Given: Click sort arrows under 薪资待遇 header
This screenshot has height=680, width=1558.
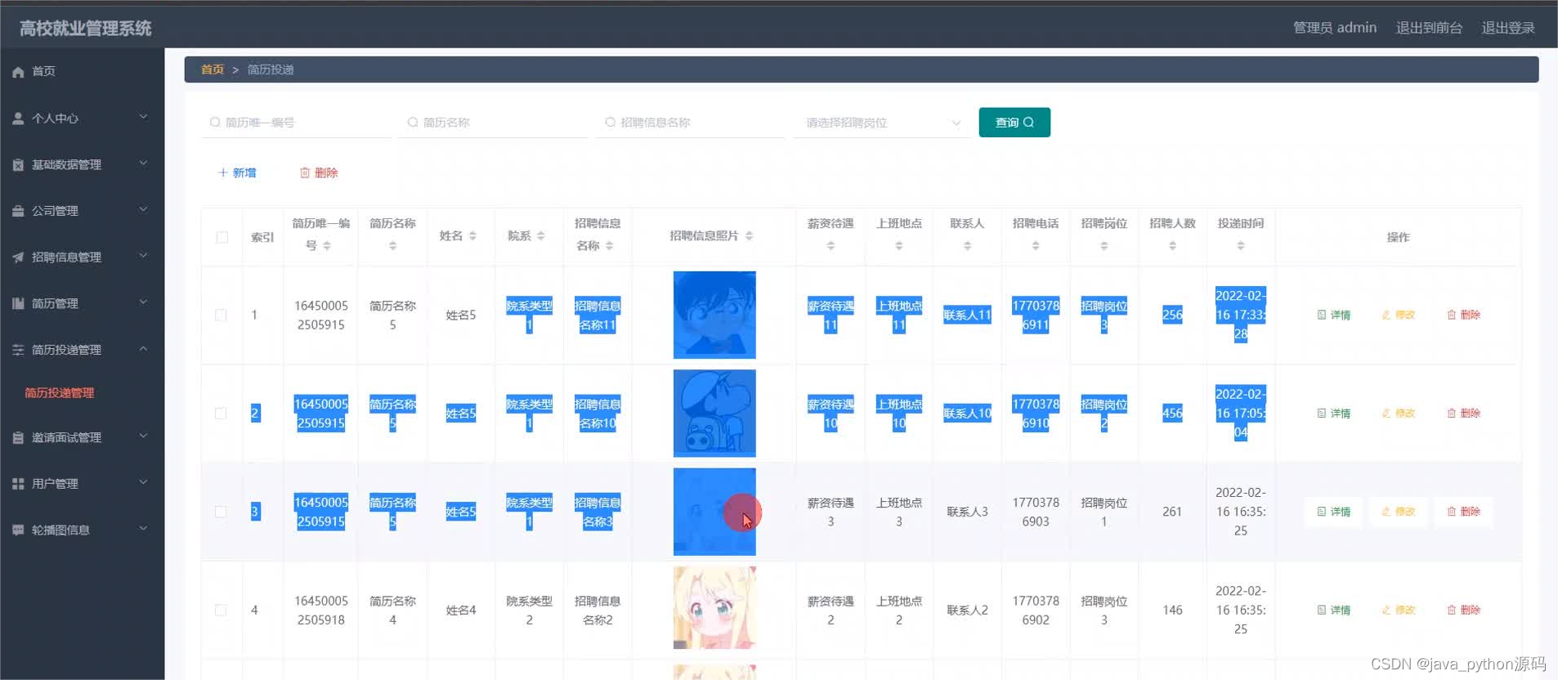Looking at the screenshot, I should [x=830, y=246].
